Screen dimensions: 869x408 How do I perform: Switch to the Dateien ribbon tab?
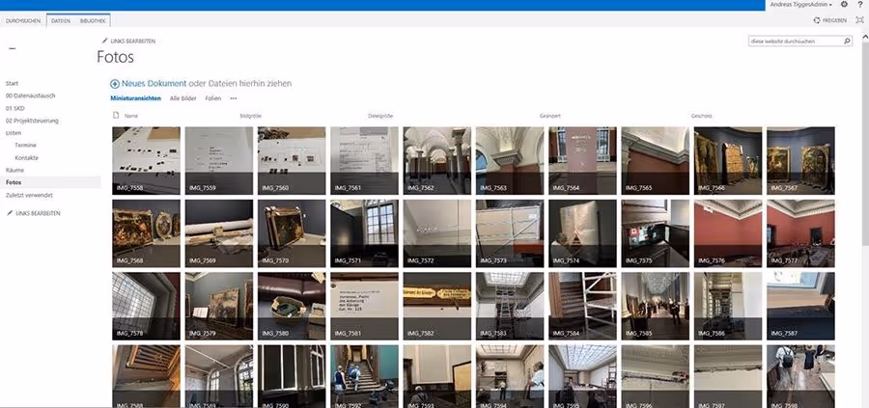(61, 20)
